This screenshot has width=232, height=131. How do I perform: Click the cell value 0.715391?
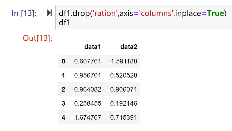(x=124, y=117)
